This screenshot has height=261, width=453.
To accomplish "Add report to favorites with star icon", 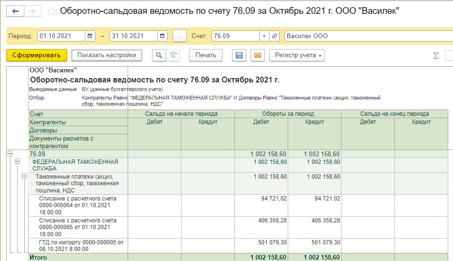I will pyautogui.click(x=51, y=11).
